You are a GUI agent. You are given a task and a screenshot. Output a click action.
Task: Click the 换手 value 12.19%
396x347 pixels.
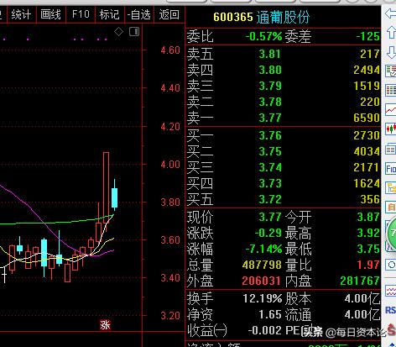pyautogui.click(x=263, y=298)
